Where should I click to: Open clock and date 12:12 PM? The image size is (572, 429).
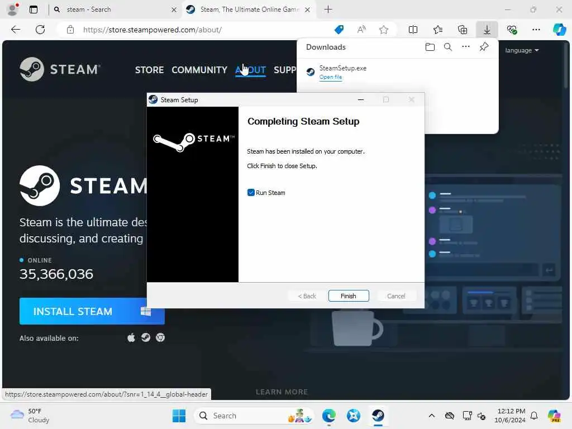click(x=510, y=416)
